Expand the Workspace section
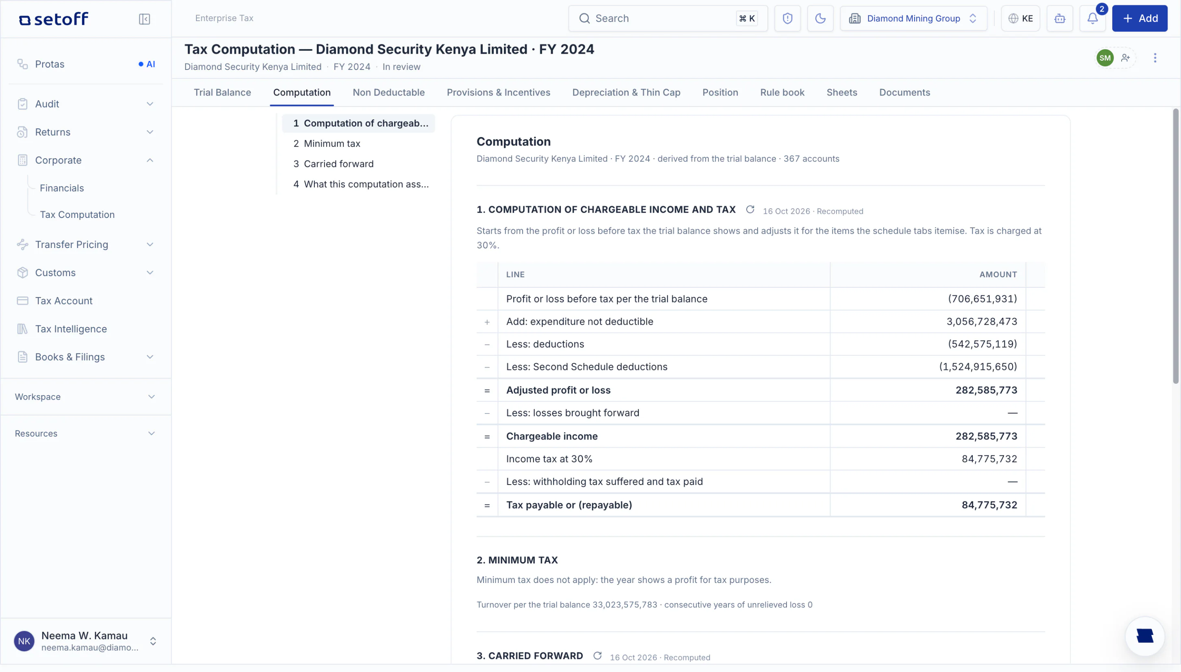1181x672 pixels. (x=86, y=397)
